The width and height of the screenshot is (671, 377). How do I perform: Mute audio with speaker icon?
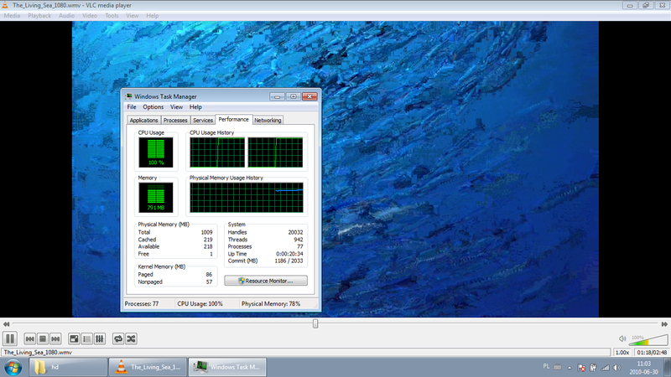click(622, 339)
